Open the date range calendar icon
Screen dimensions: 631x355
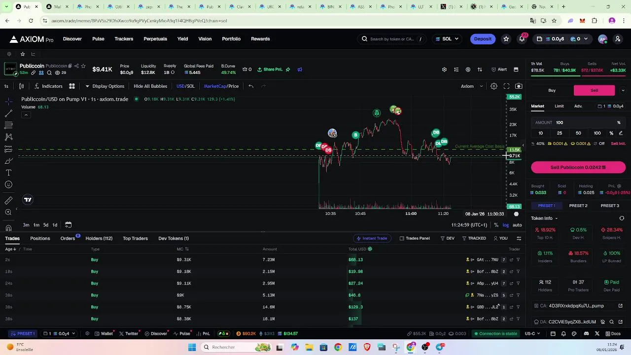pos(68,225)
